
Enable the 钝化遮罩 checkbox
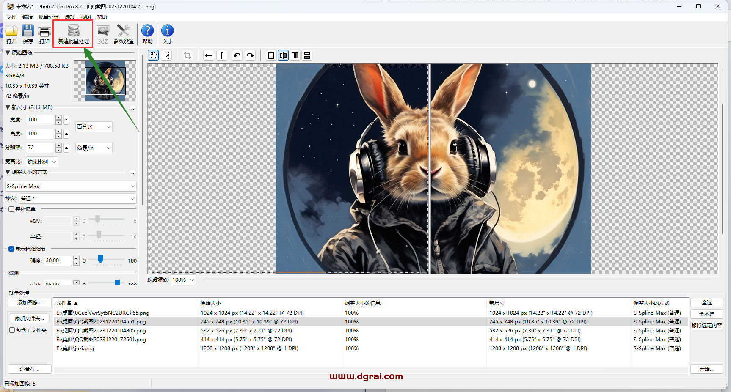(11, 209)
